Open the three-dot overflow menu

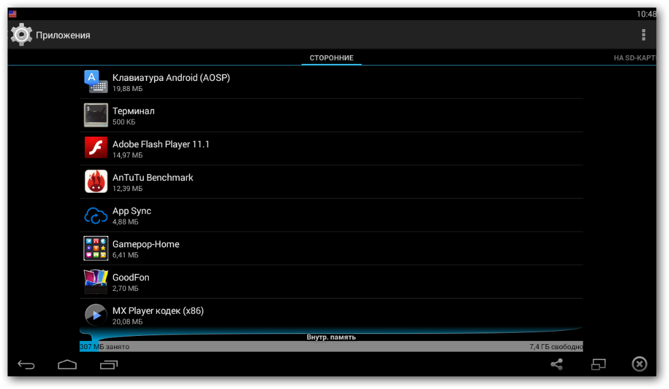(643, 35)
